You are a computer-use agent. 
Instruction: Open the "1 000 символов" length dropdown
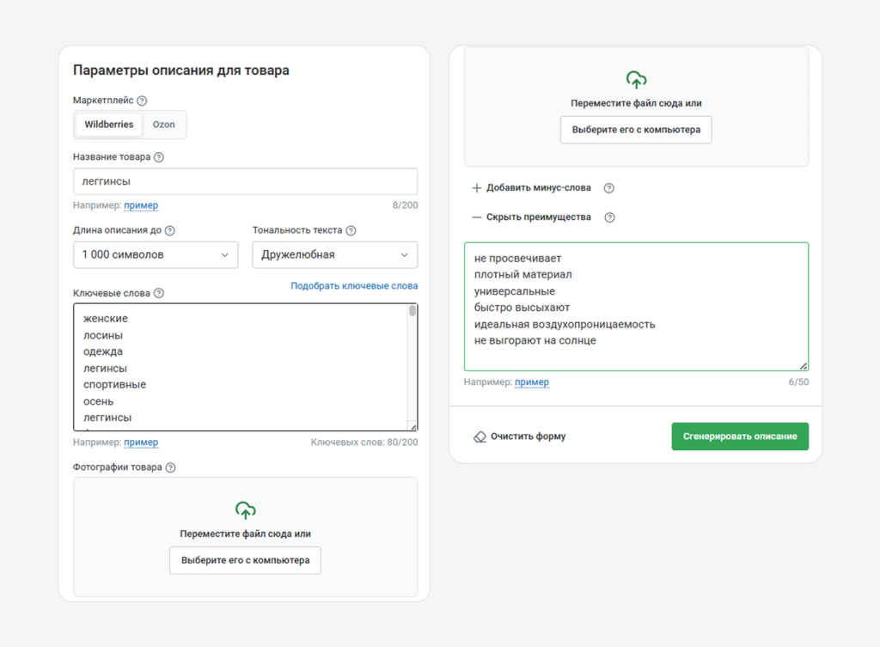(155, 254)
